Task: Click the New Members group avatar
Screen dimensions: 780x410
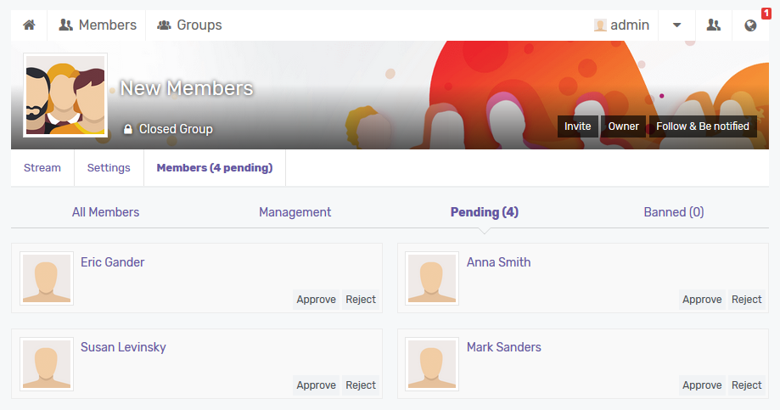Action: pyautogui.click(x=65, y=94)
